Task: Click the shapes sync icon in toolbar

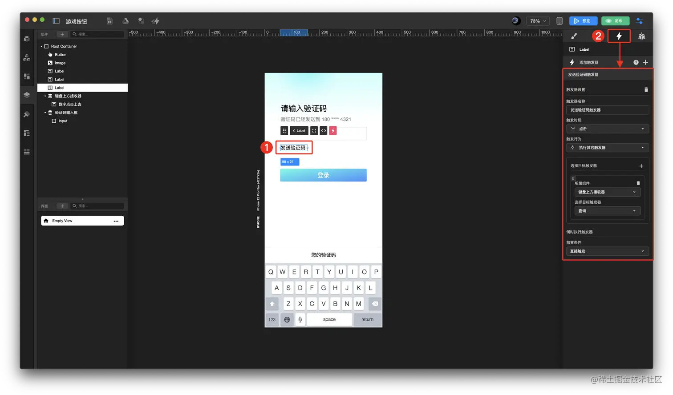Action: coord(141,21)
